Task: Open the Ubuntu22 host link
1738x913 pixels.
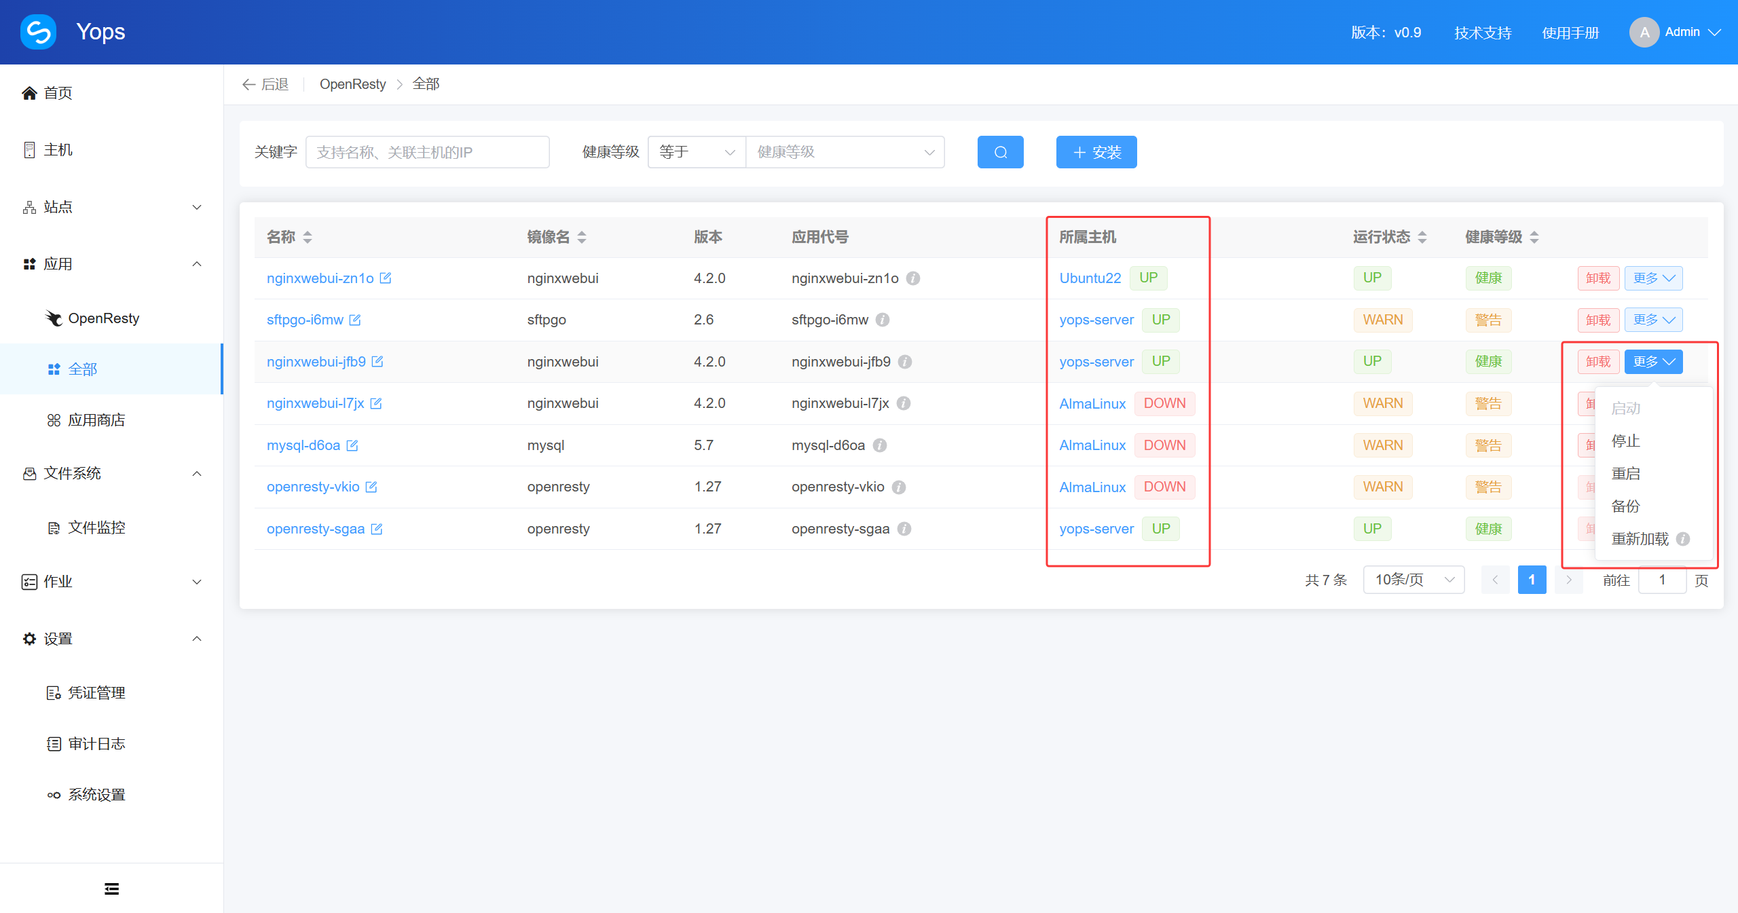Action: pos(1090,278)
